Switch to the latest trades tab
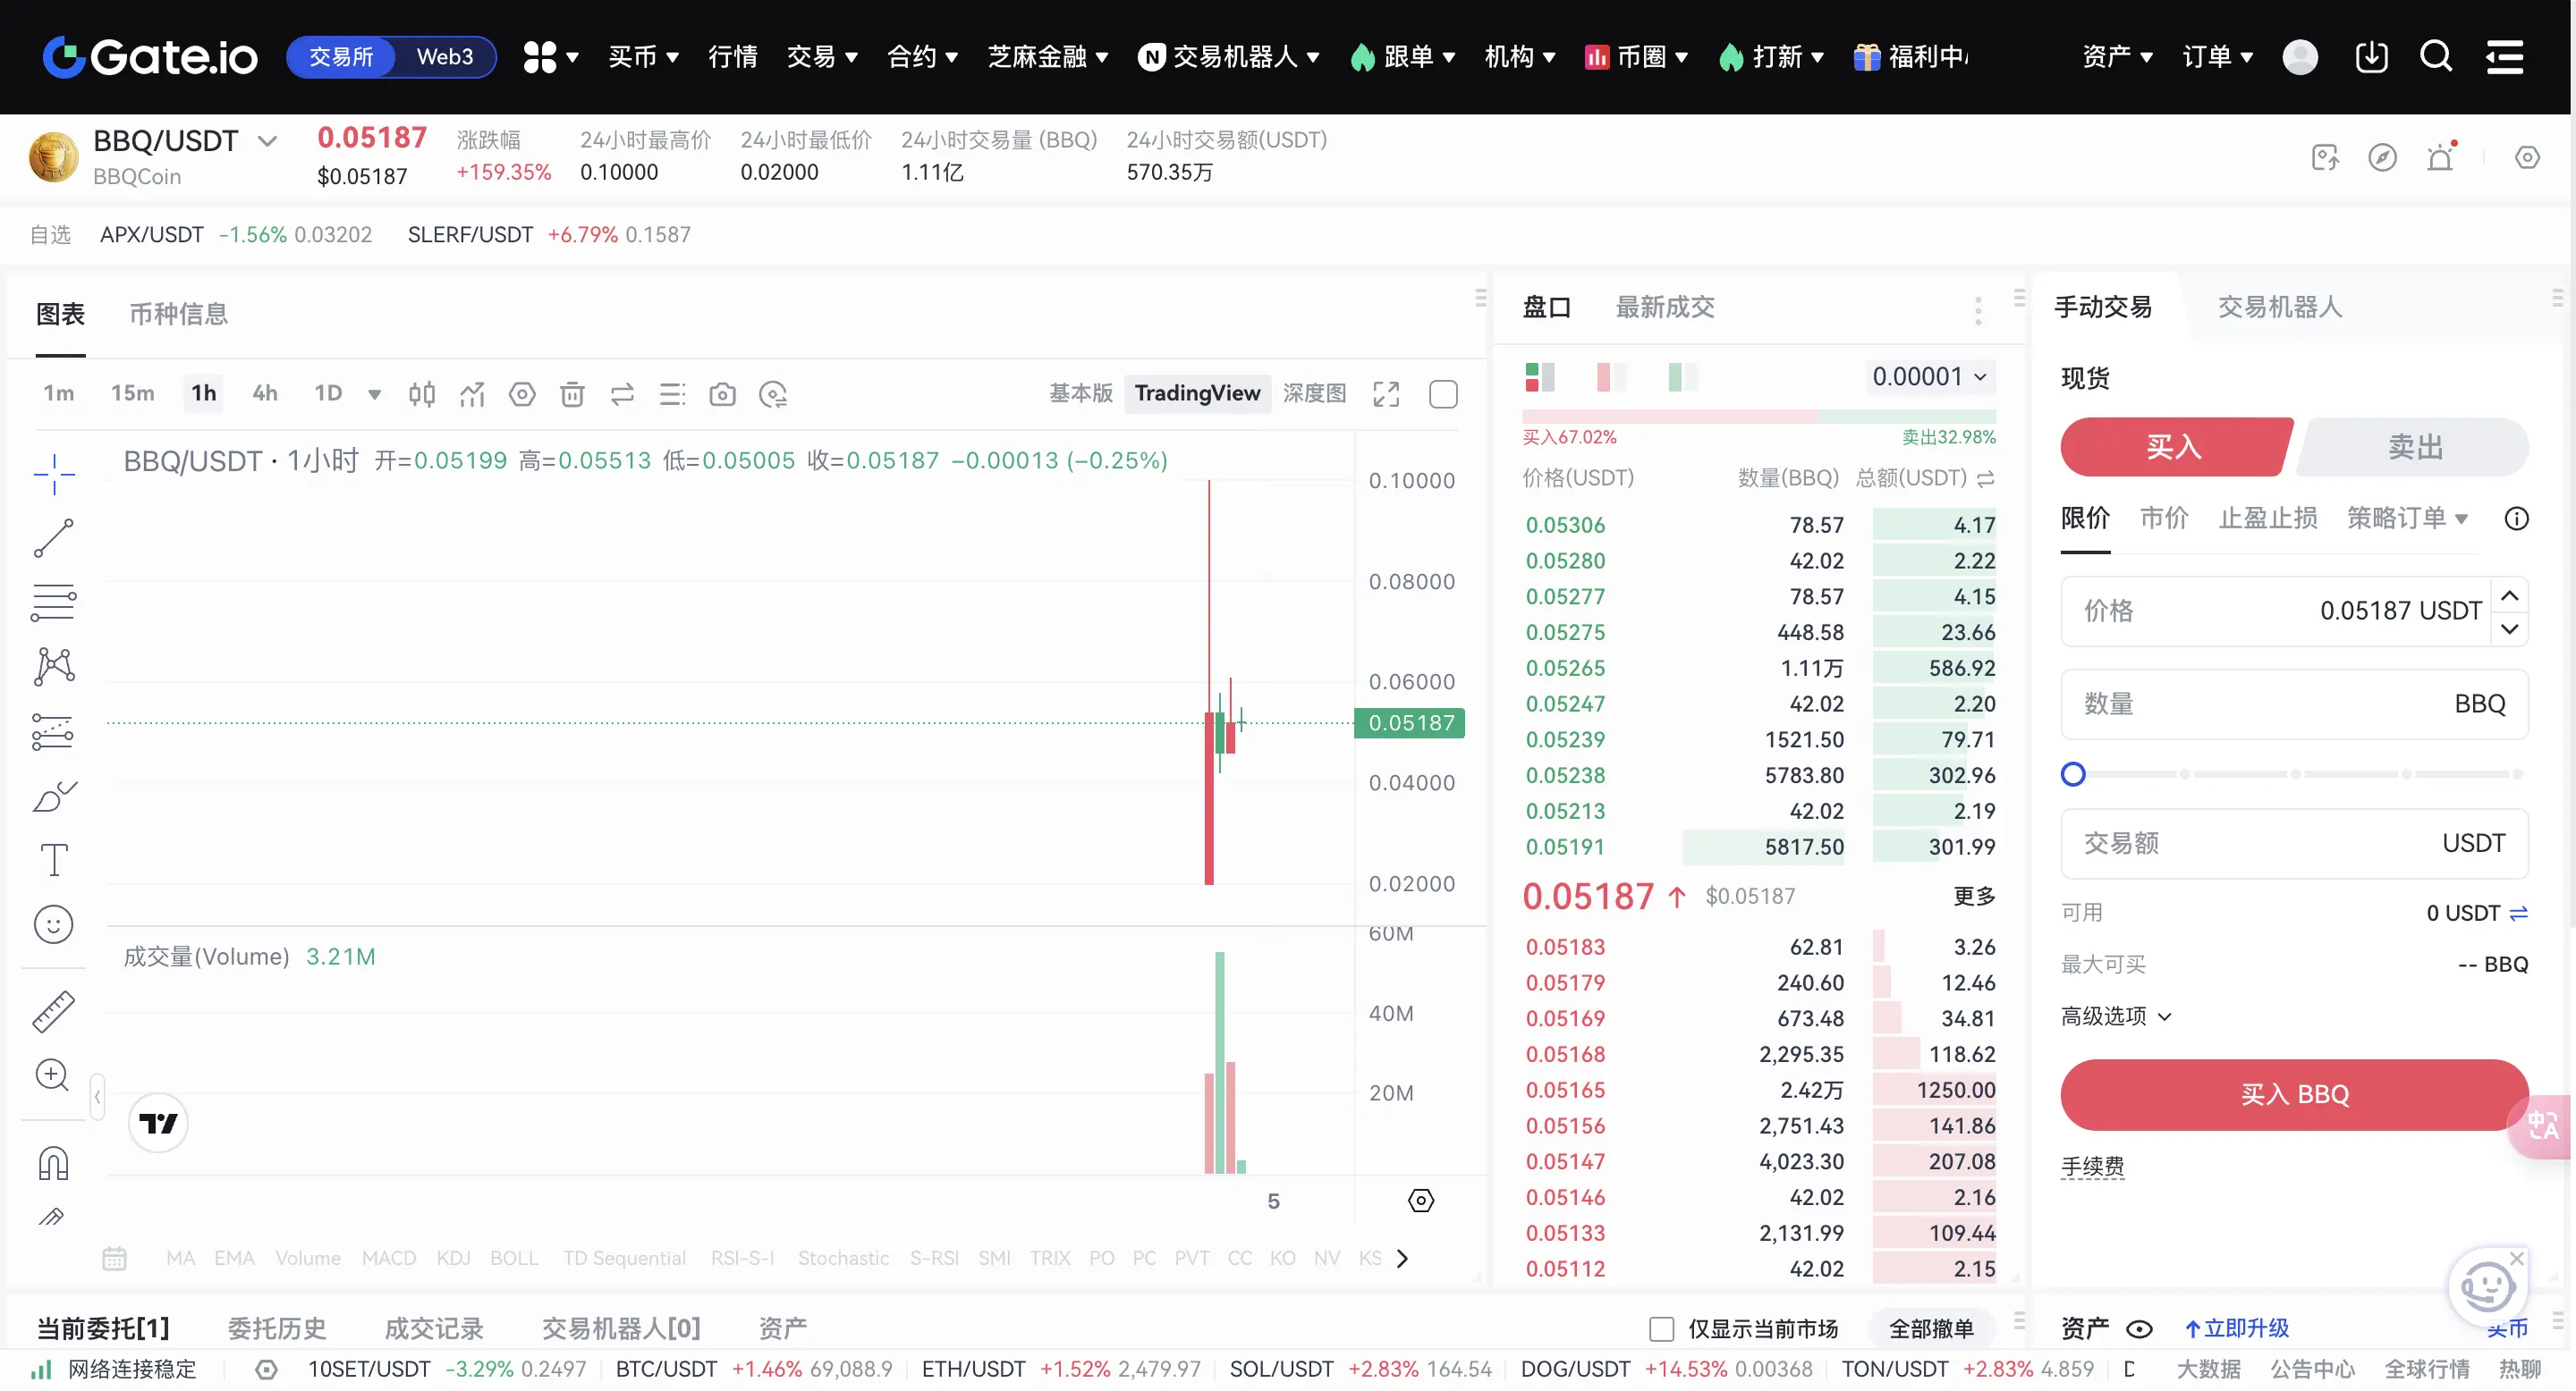The height and width of the screenshot is (1391, 2576). click(1665, 307)
